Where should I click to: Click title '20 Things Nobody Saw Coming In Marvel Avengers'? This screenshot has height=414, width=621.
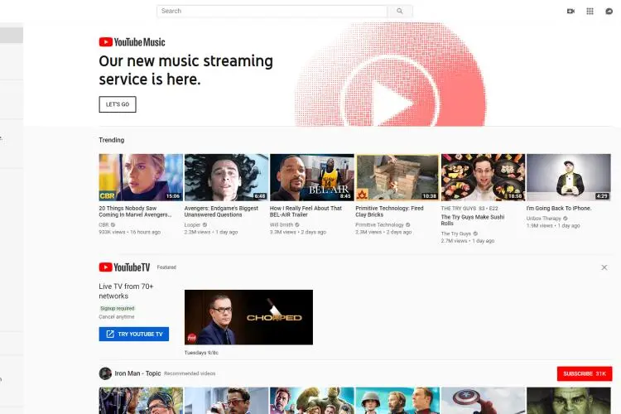point(135,212)
